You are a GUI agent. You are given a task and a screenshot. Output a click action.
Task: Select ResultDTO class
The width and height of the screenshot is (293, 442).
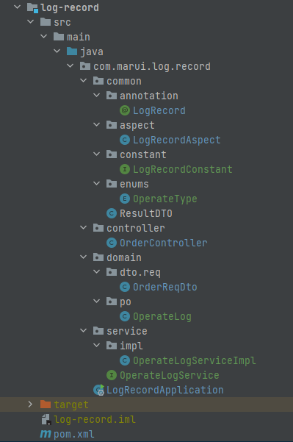146,213
